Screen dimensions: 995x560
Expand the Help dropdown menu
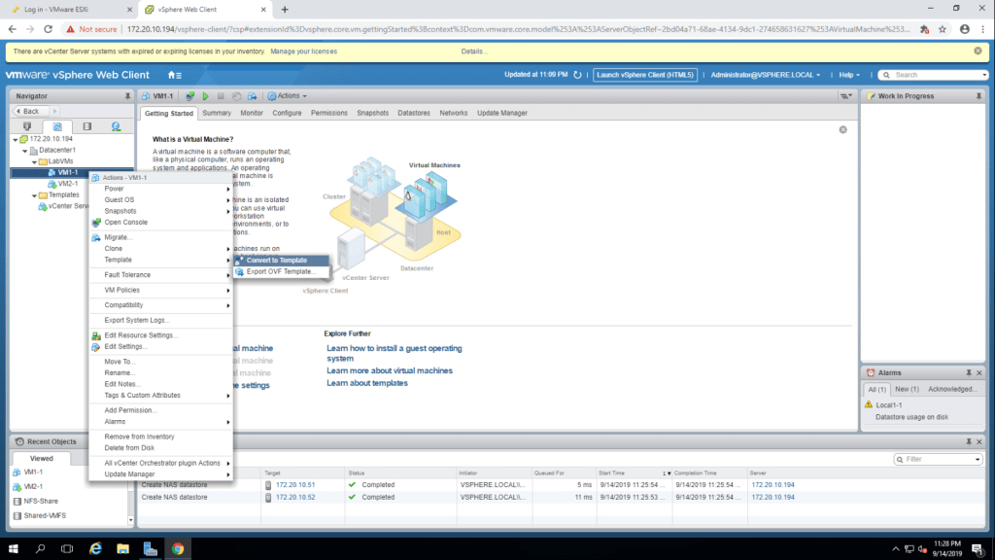pos(850,75)
